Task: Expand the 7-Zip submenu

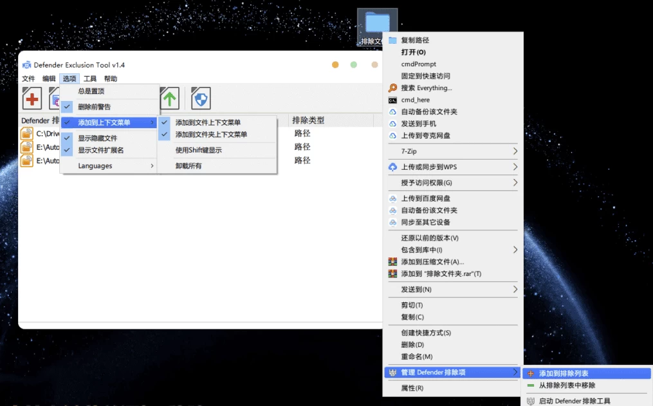Action: 453,151
